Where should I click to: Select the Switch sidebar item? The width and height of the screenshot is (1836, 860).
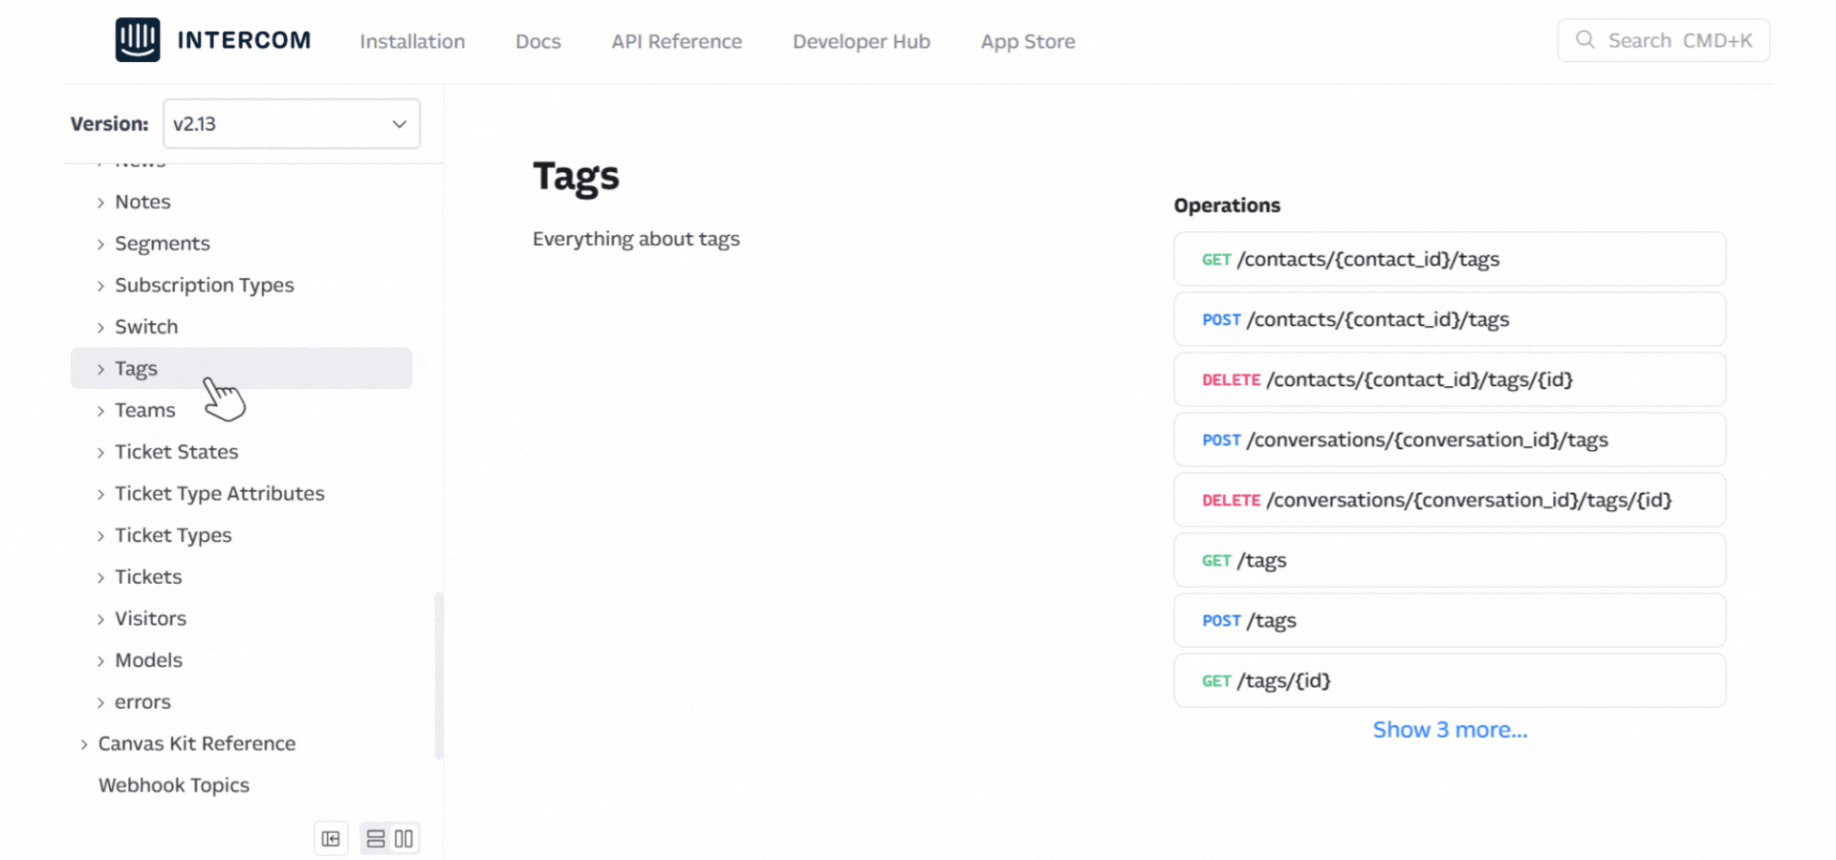pyautogui.click(x=146, y=327)
